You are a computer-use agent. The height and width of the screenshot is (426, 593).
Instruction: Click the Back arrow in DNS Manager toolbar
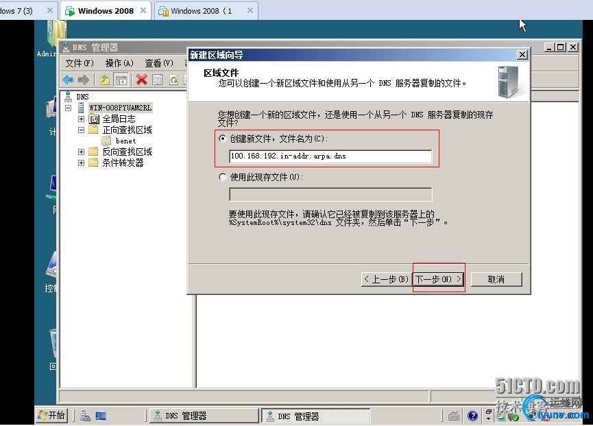tap(68, 80)
